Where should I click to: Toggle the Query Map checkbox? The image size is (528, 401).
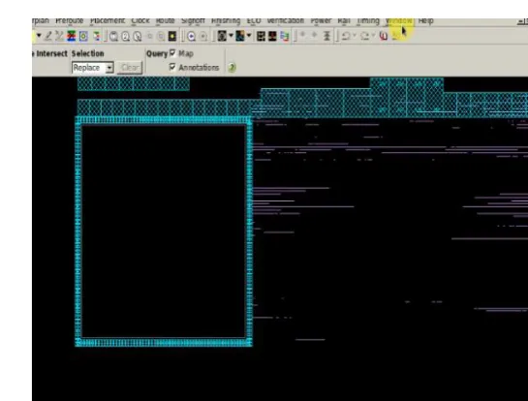[x=172, y=53]
